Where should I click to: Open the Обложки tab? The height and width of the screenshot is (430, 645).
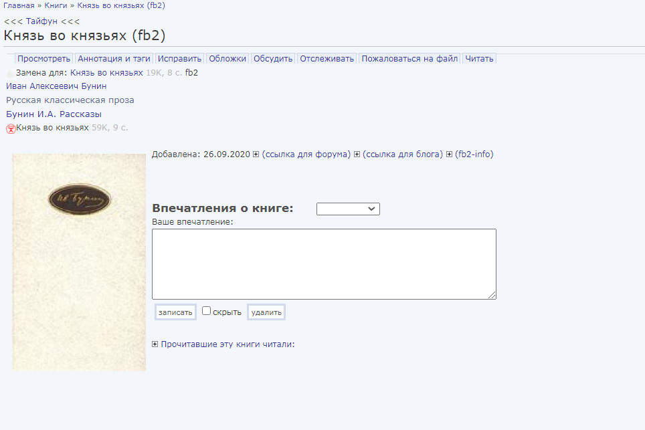(227, 59)
